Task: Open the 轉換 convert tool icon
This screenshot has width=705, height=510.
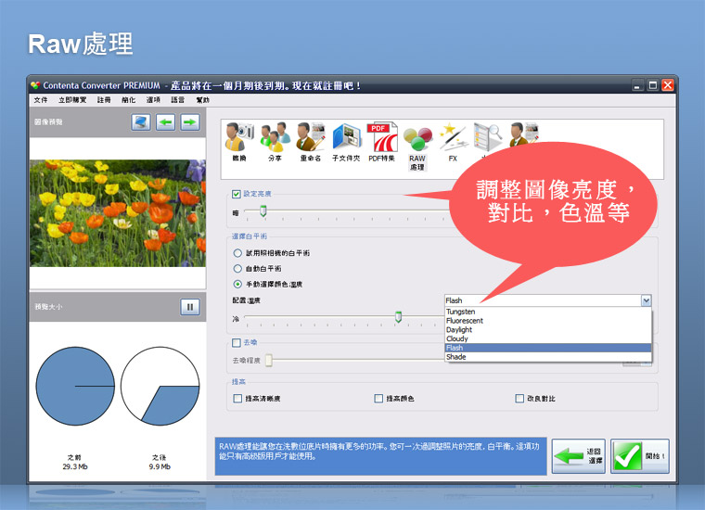Action: (239, 136)
